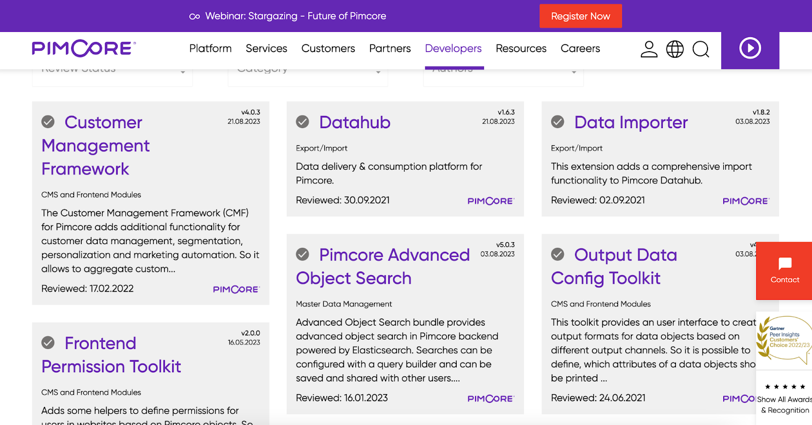
Task: Click 'Reviewed: 16.01.2023' text
Action: tap(342, 398)
